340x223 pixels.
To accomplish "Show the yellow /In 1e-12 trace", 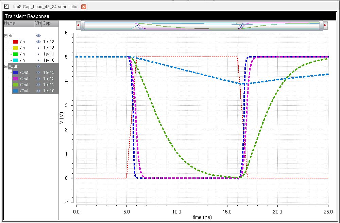I will [x=38, y=48].
